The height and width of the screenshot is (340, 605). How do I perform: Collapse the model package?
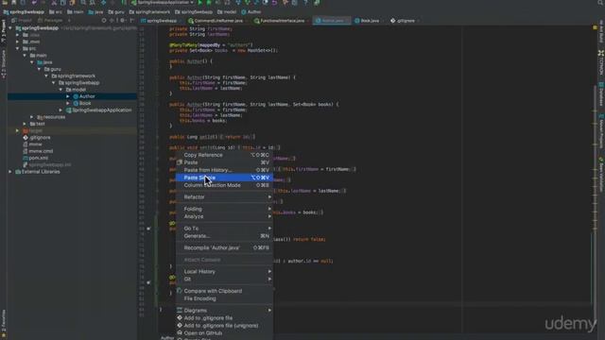pyautogui.click(x=60, y=90)
